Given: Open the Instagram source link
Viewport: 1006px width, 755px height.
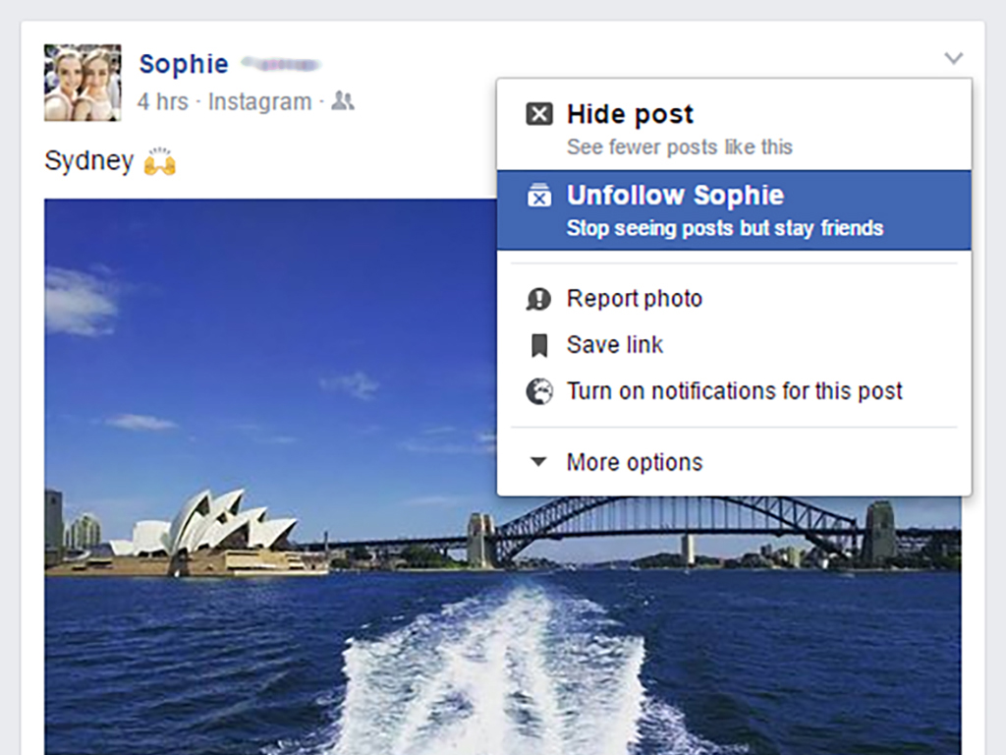Looking at the screenshot, I should (x=259, y=101).
